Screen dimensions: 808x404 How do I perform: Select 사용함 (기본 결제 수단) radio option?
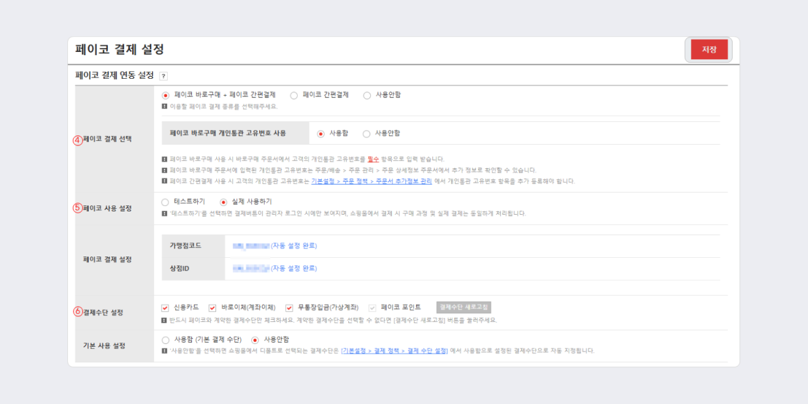pyautogui.click(x=166, y=340)
